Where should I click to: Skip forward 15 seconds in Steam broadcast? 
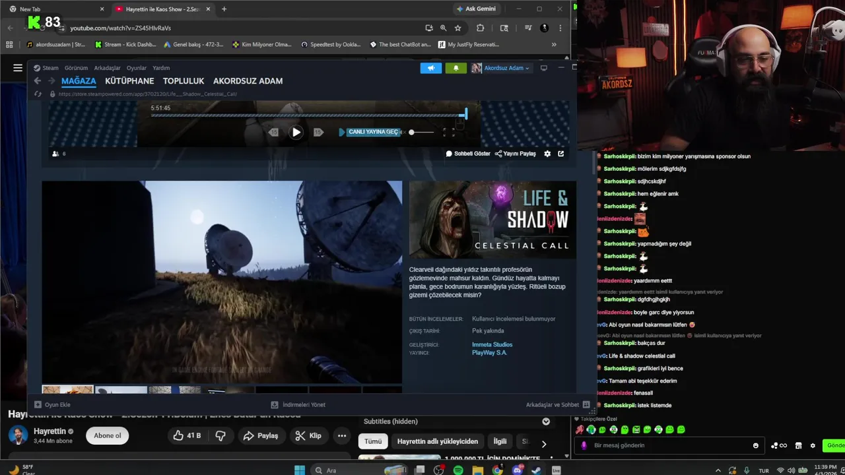click(318, 132)
